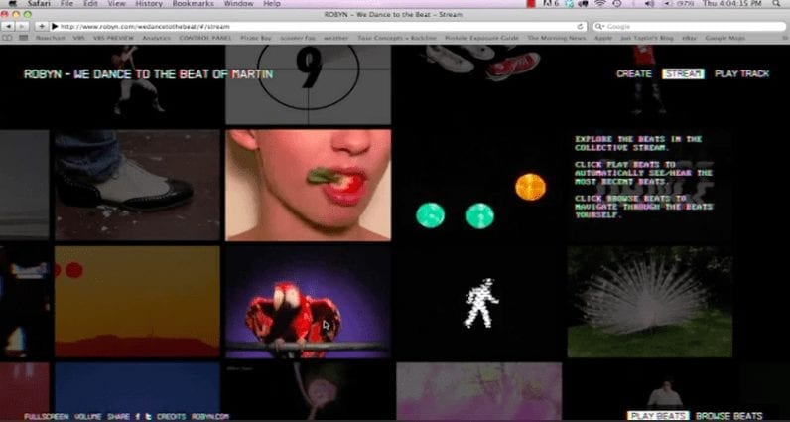This screenshot has height=422, width=790.
Task: Click the red sneakers thumbnail
Action: [x=479, y=84]
